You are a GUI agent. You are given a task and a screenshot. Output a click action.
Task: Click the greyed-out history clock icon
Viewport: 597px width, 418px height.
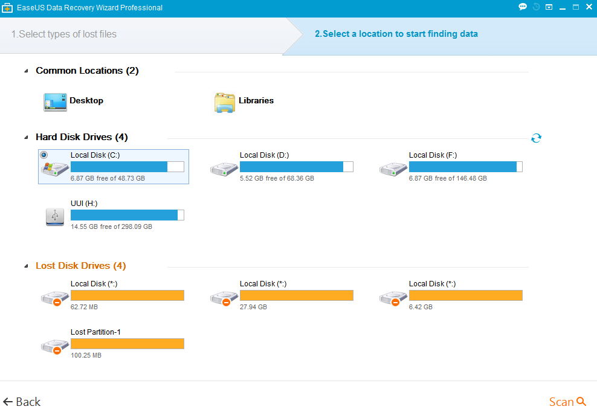[x=536, y=7]
